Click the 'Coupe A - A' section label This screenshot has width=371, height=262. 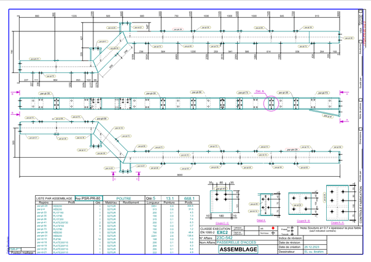[337, 223]
